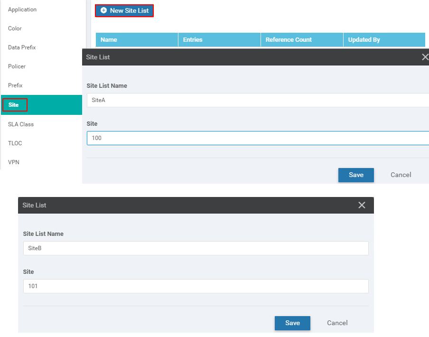Open the Color list type

(x=15, y=28)
